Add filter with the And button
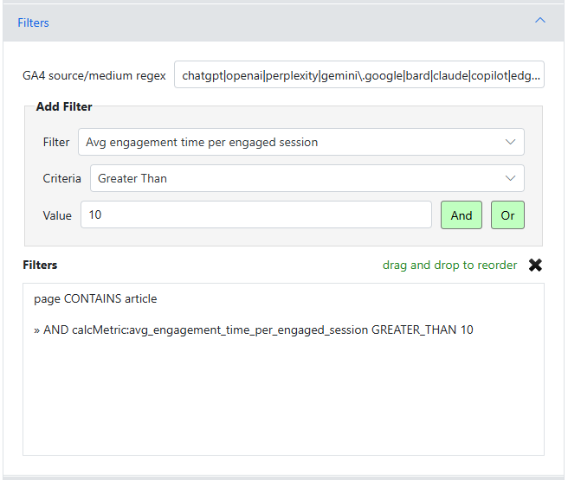Viewport: 568px width, 480px height. tap(461, 215)
